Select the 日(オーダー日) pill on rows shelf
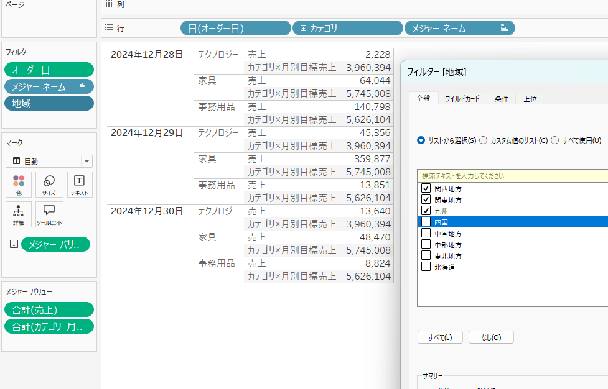This screenshot has width=608, height=389. (x=235, y=29)
